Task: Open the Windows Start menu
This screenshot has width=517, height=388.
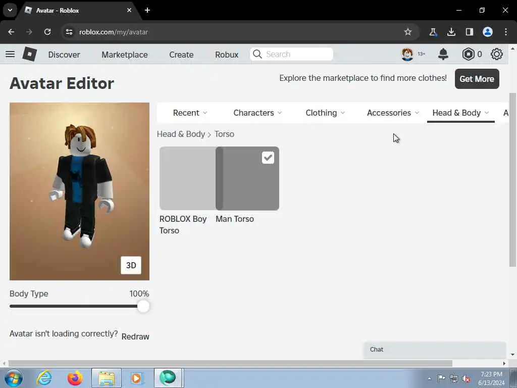Action: click(14, 378)
